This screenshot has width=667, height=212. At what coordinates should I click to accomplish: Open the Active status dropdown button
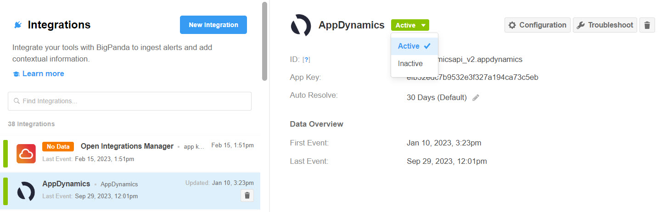(410, 25)
